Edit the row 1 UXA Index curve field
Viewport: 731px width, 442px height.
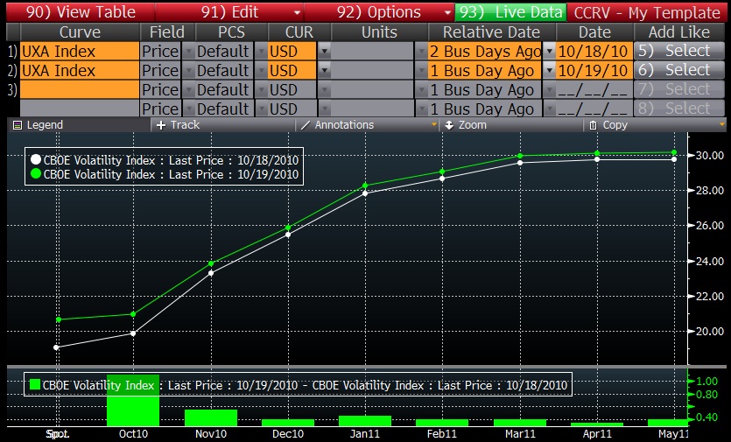[80, 52]
